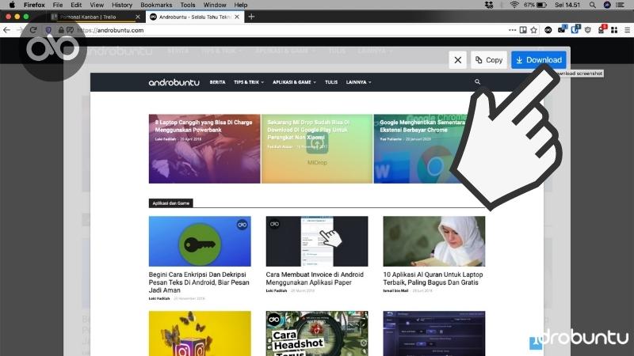Go back to the previous page
The height and width of the screenshot is (356, 634).
[6, 30]
